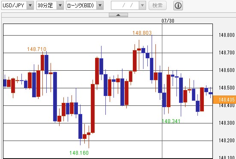
Task: Click the 148.160 low price label
Action: click(x=79, y=153)
